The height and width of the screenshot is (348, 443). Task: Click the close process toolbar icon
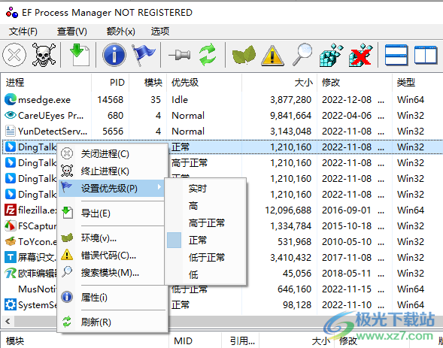tap(14, 55)
